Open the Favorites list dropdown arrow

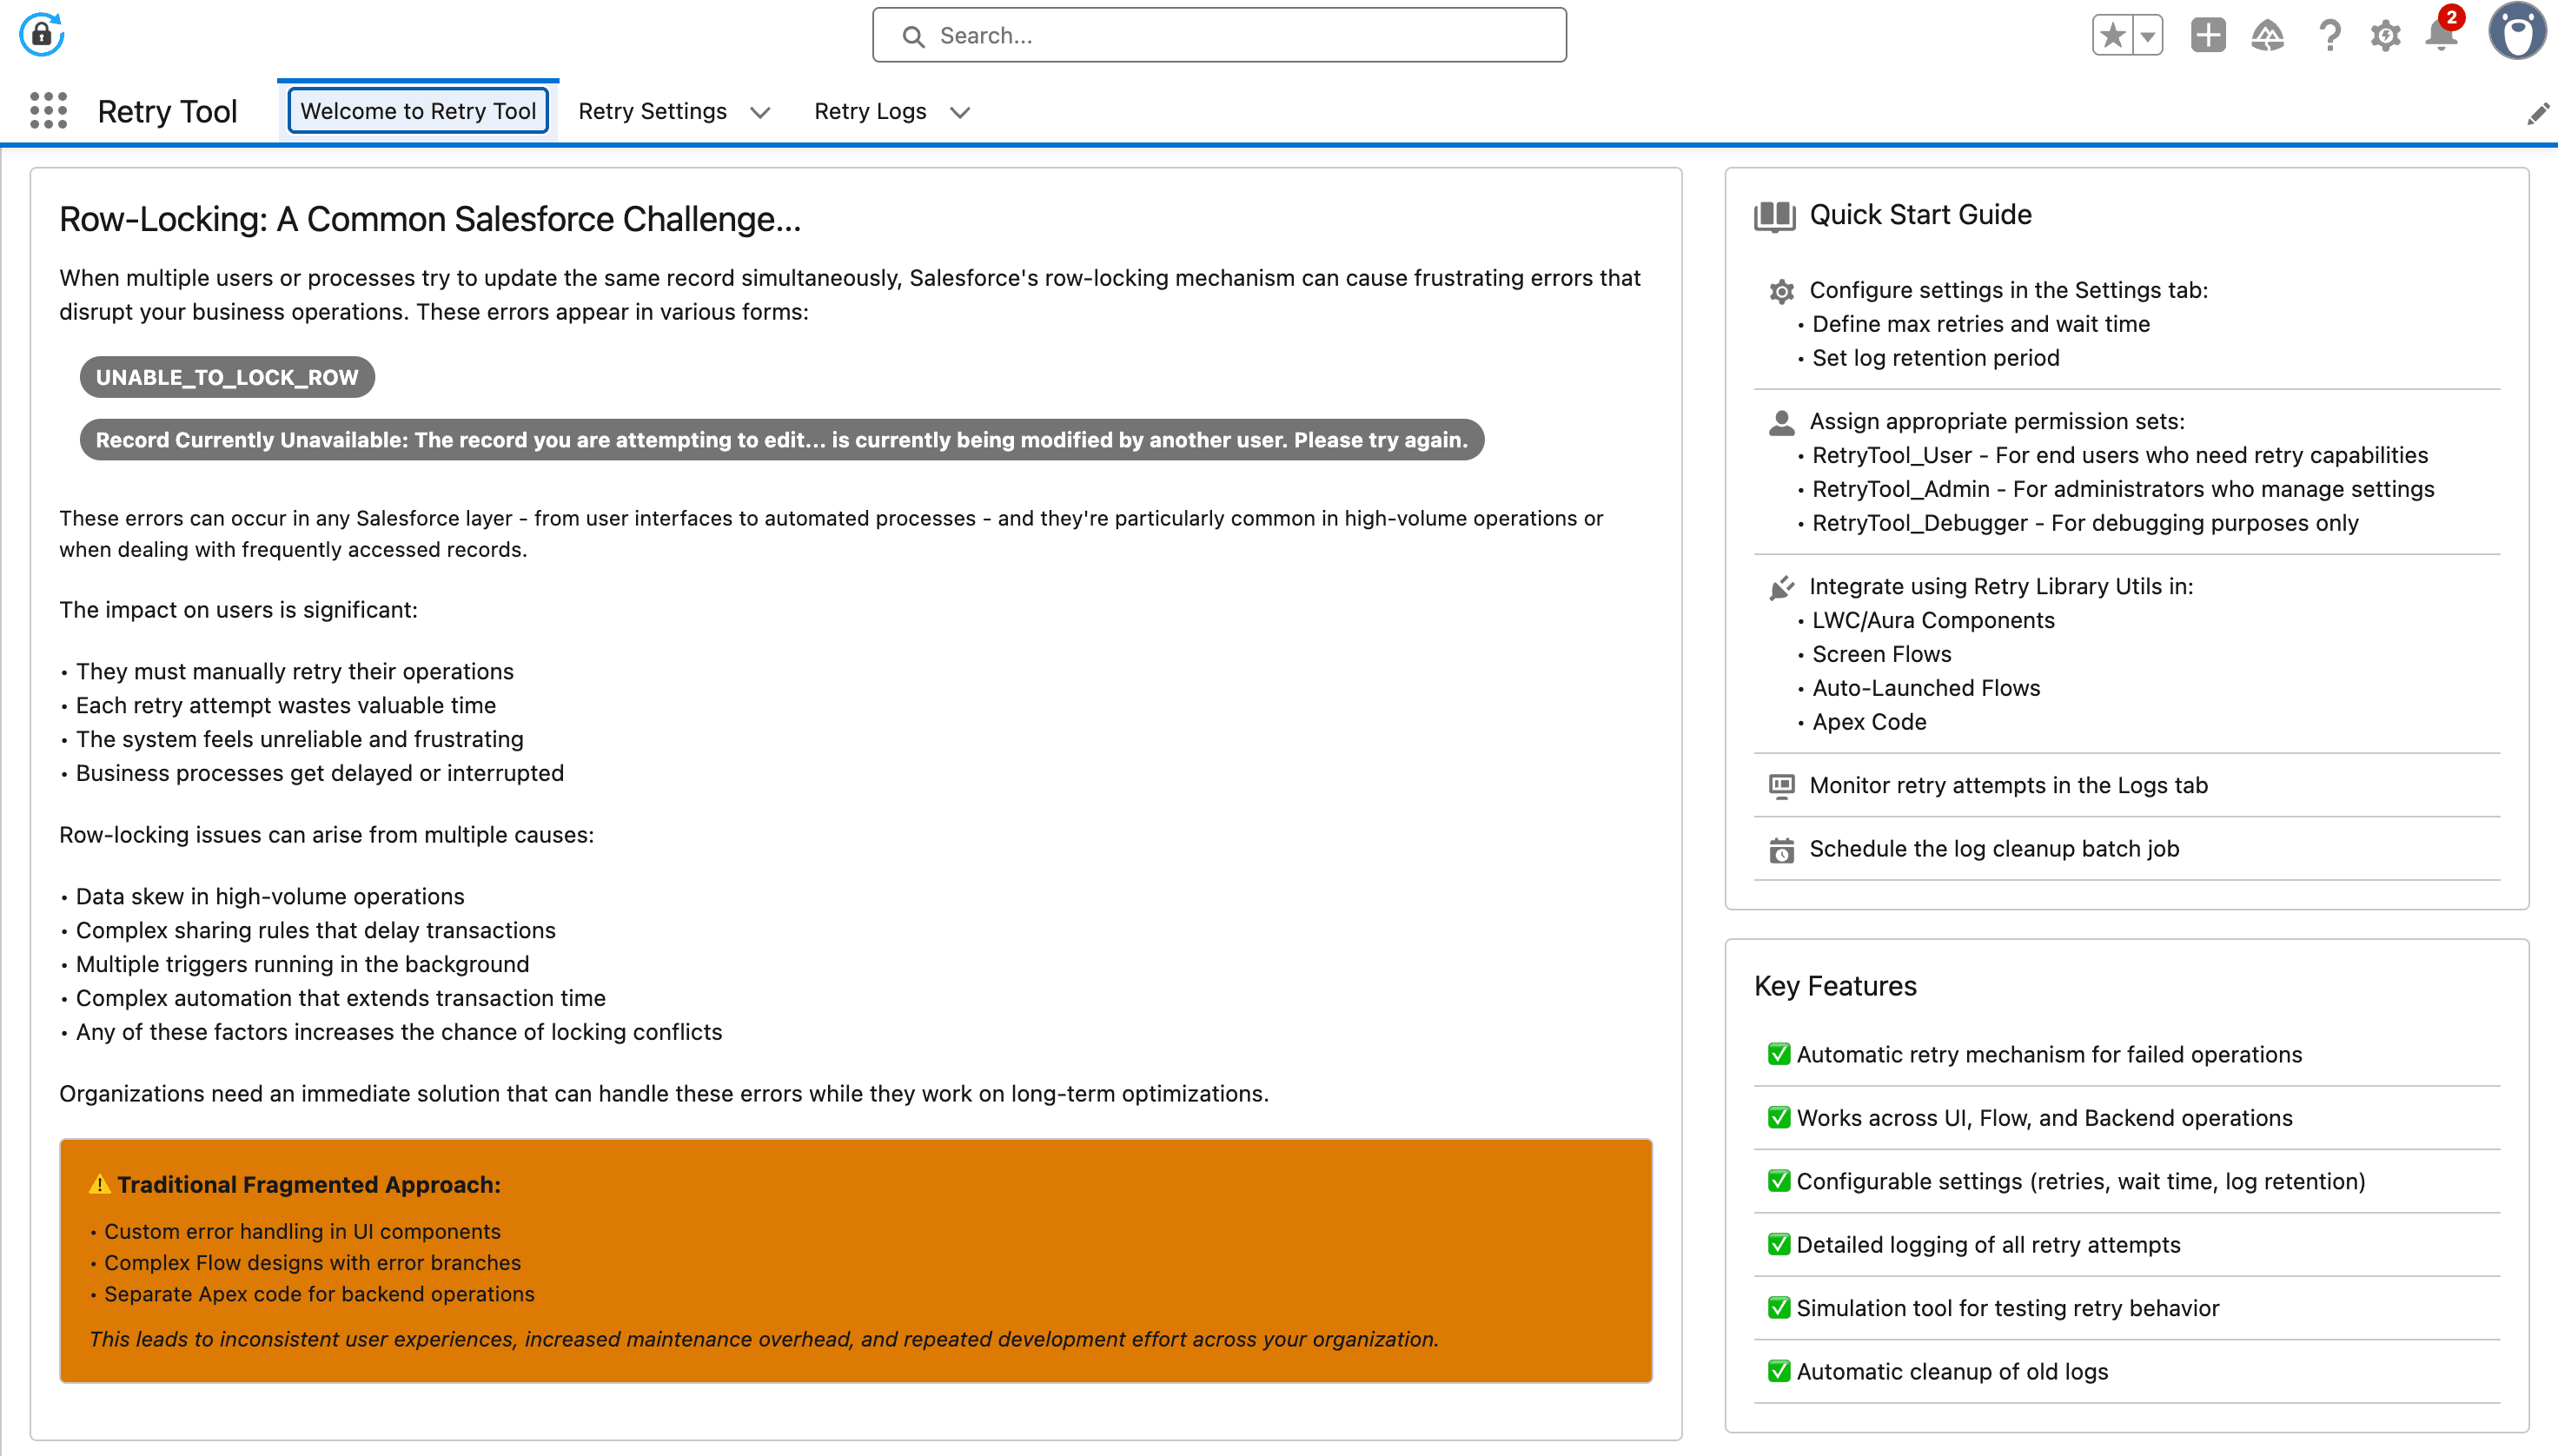click(2147, 36)
